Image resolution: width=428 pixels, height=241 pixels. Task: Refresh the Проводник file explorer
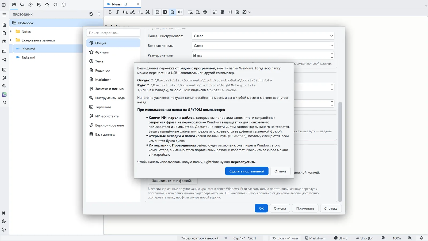tap(91, 14)
